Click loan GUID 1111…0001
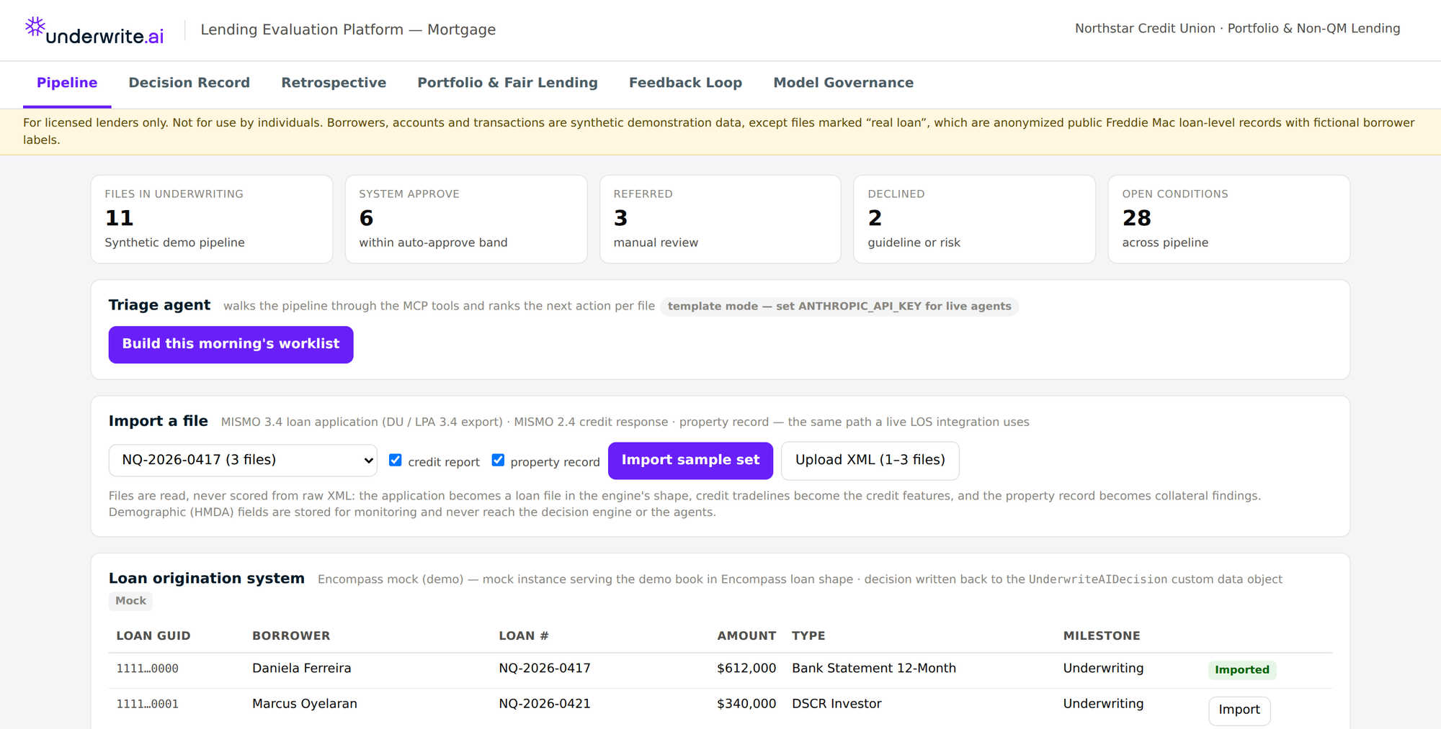 [148, 704]
